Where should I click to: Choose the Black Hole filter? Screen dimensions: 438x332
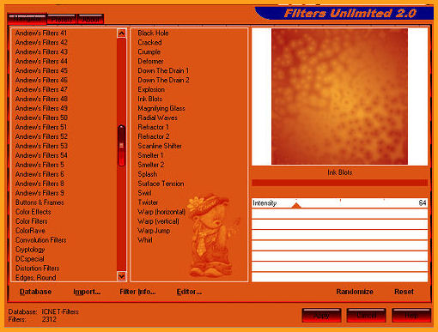click(x=153, y=33)
